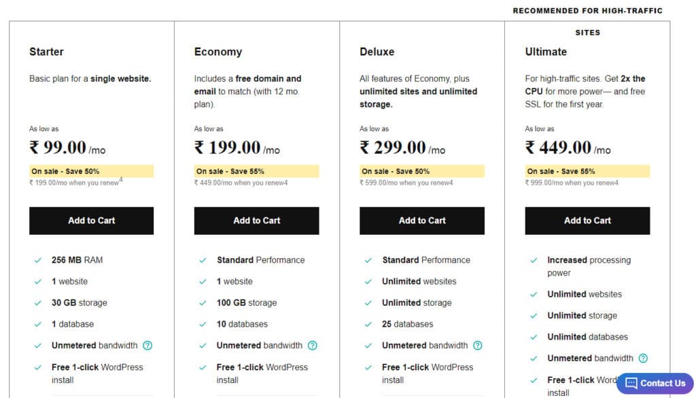The height and width of the screenshot is (398, 696).
Task: Add the Deluxe plan to cart
Action: pos(422,221)
